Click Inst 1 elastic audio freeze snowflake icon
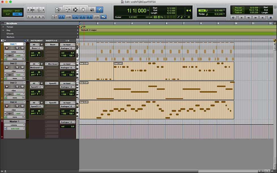This screenshot has width=277, height=173. pos(5,55)
